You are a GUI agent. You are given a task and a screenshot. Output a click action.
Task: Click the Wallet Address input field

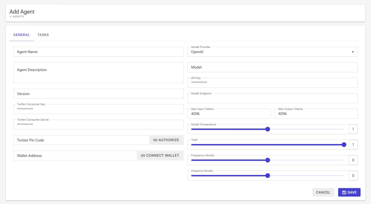click(75, 156)
